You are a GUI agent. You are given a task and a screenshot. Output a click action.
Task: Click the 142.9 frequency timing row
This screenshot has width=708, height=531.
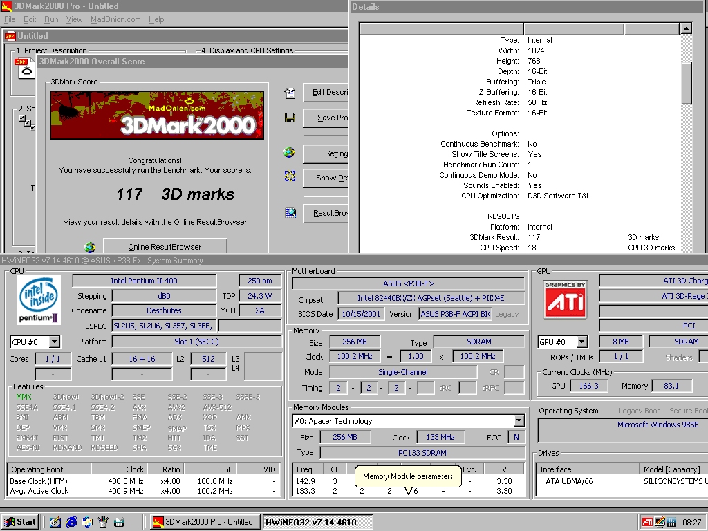click(409, 481)
